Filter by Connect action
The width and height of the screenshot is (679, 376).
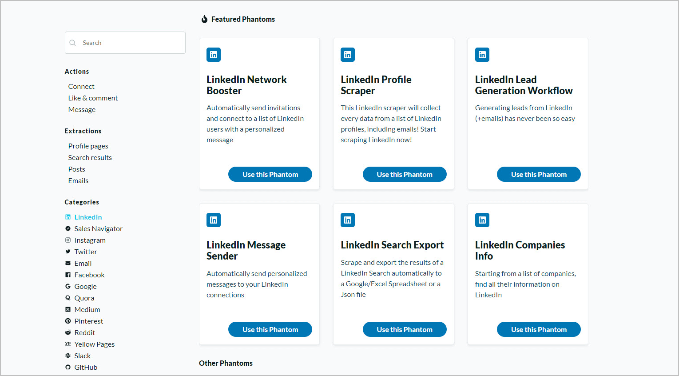point(81,87)
